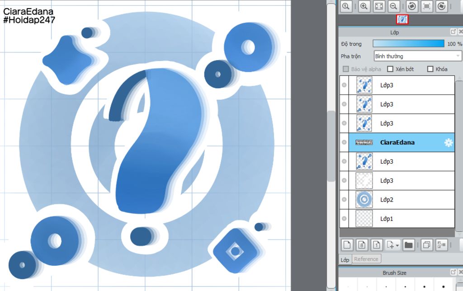Click the zoom in magnifier icon
Image resolution: width=463 pixels, height=291 pixels.
tap(364, 6)
